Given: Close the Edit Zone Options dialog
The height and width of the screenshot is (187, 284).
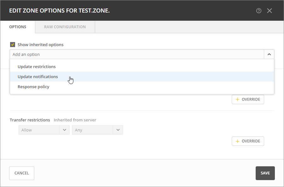Looking at the screenshot, I should point(270,11).
